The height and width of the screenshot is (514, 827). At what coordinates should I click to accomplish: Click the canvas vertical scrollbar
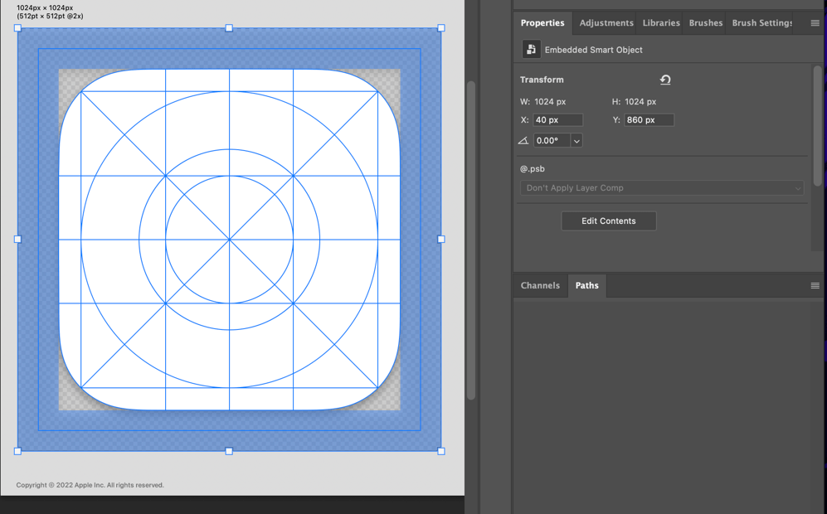point(471,240)
